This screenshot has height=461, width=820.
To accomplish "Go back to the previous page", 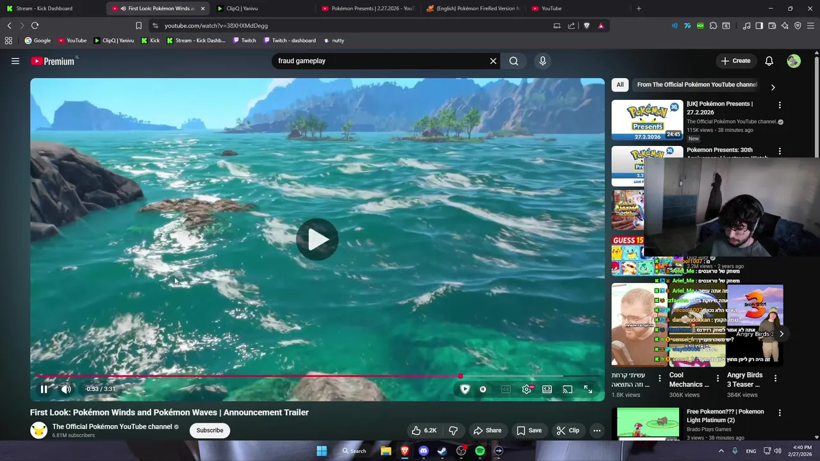I will (9, 26).
